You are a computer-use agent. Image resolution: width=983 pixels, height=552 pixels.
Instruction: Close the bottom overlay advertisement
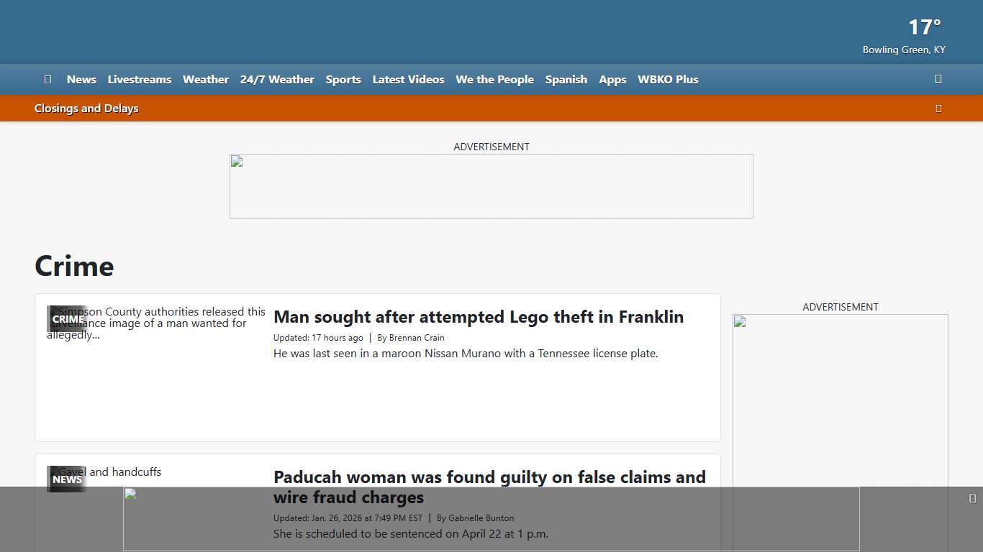[x=972, y=499]
